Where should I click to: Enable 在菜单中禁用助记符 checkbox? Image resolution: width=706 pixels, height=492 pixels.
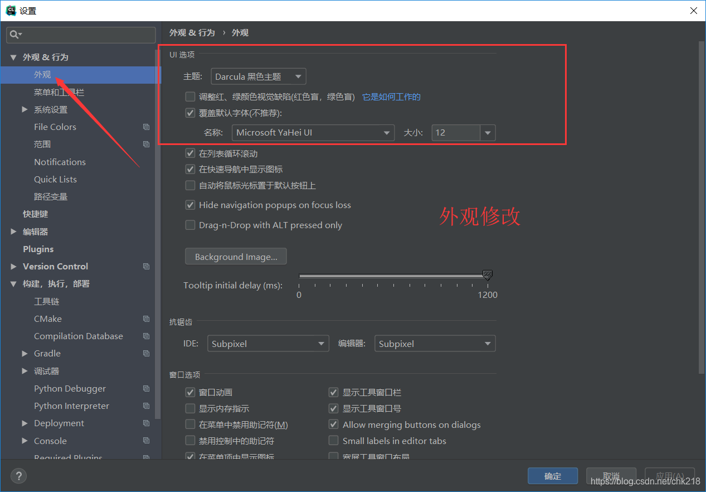click(x=190, y=425)
